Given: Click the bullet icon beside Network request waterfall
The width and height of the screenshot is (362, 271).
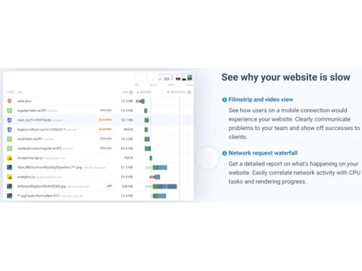Looking at the screenshot, I should (x=224, y=153).
